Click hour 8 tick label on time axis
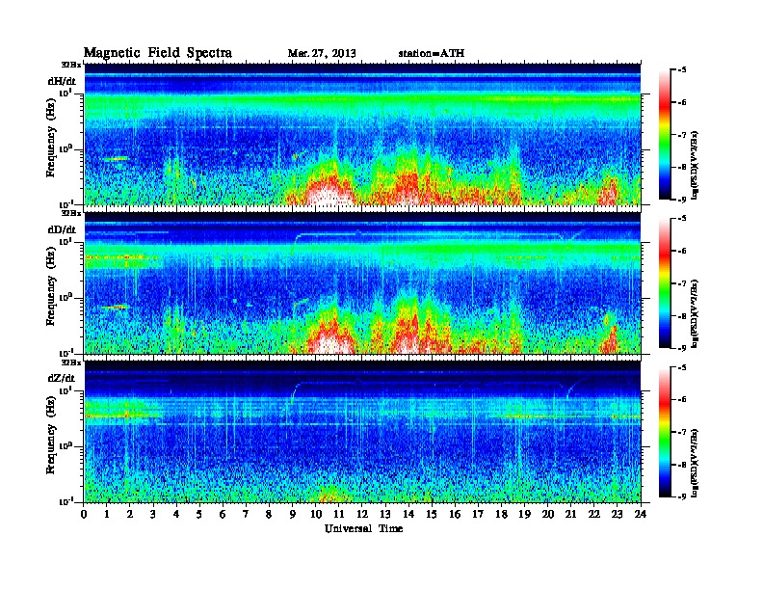763x590 pixels. [270, 514]
